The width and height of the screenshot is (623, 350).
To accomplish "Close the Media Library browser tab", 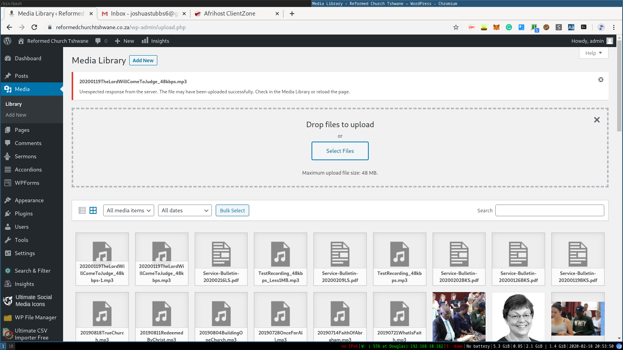I will (91, 14).
